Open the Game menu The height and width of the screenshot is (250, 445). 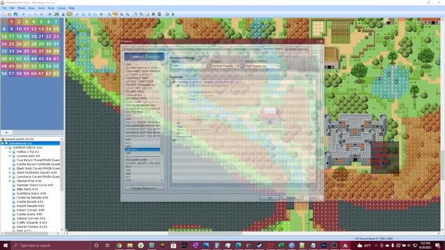coord(61,8)
